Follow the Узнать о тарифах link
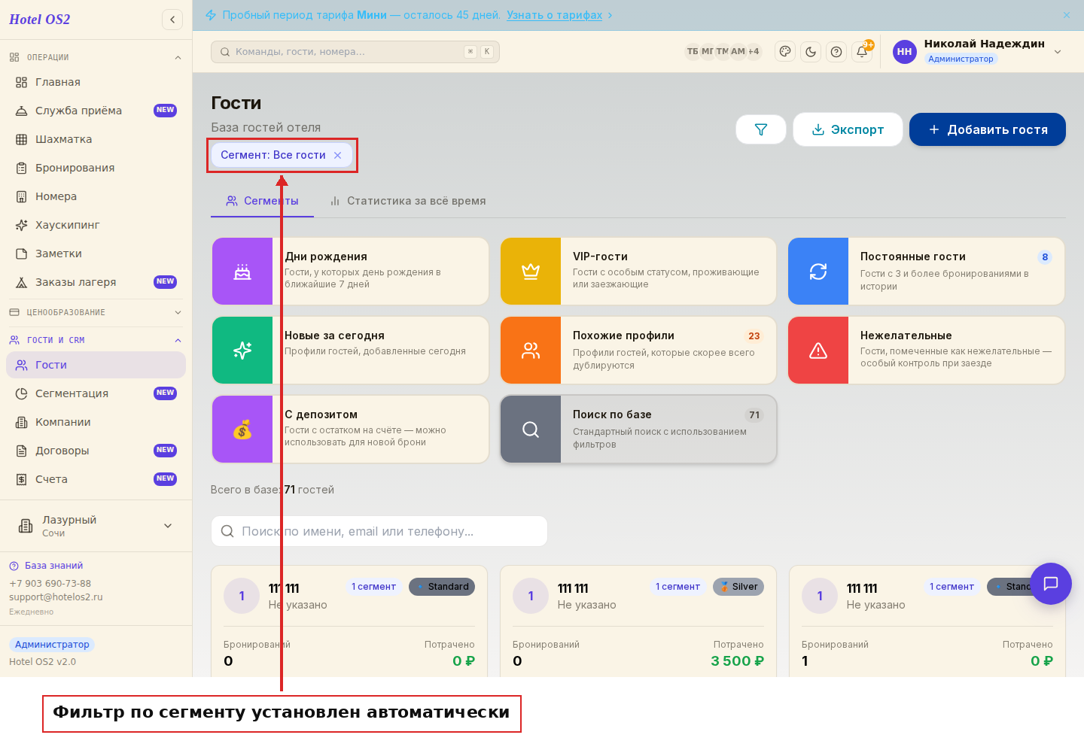This screenshot has width=1084, height=750. (x=554, y=15)
